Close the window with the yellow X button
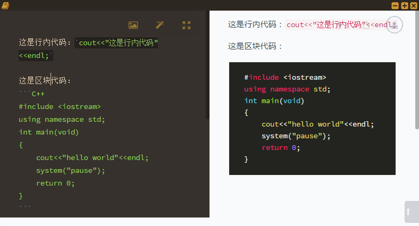This screenshot has height=226, width=419. (x=414, y=5)
